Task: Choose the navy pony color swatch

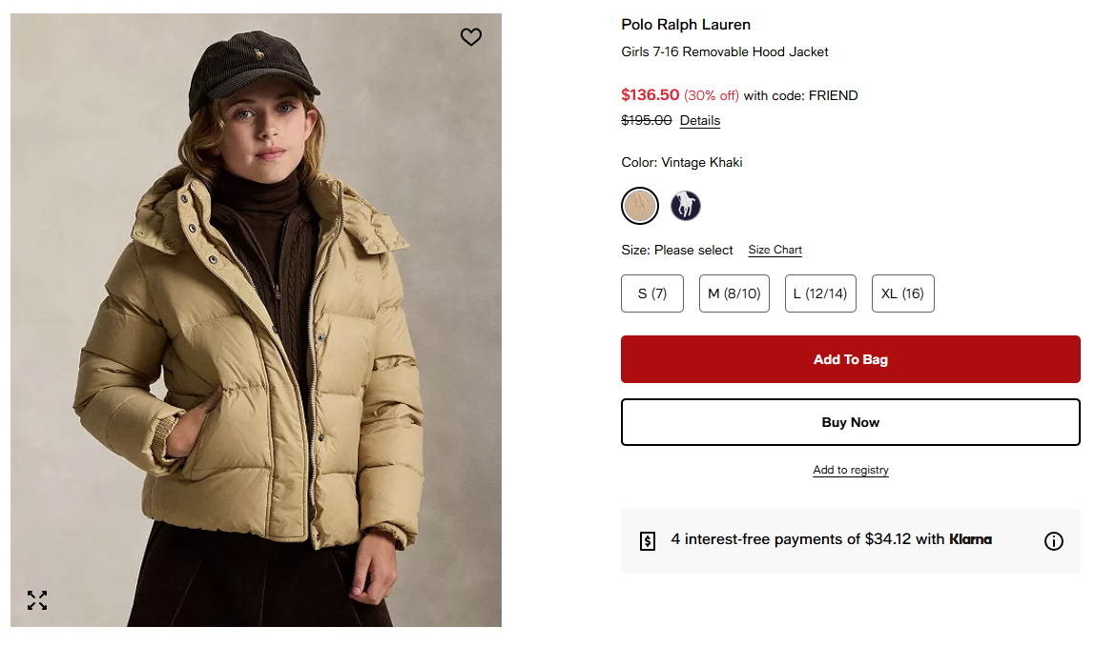Action: [685, 205]
